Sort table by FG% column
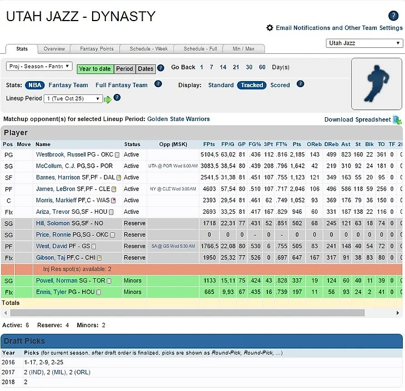 (255, 144)
